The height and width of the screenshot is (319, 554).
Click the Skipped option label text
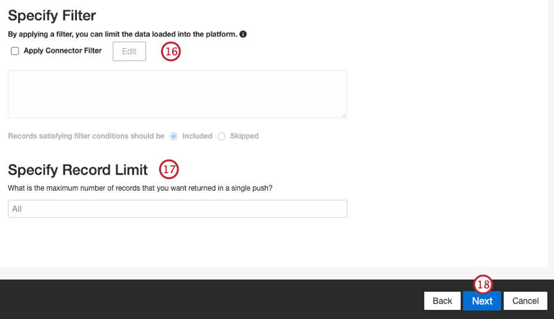[244, 136]
